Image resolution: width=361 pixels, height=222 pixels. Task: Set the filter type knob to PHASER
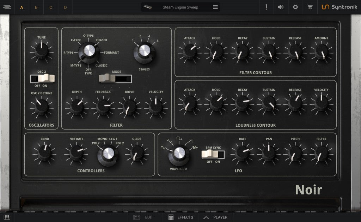89,50
